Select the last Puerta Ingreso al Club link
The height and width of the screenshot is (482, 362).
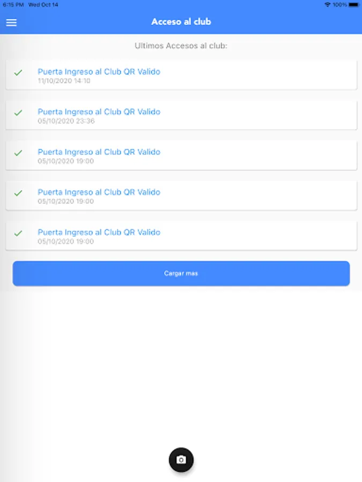tap(99, 232)
